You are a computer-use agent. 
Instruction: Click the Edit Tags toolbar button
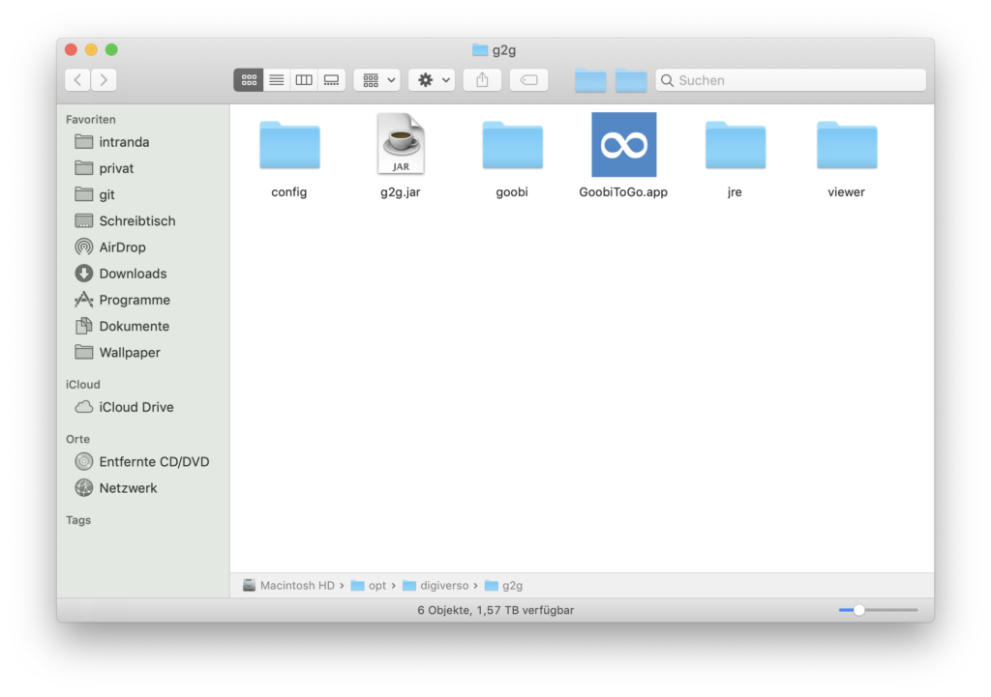[x=529, y=80]
